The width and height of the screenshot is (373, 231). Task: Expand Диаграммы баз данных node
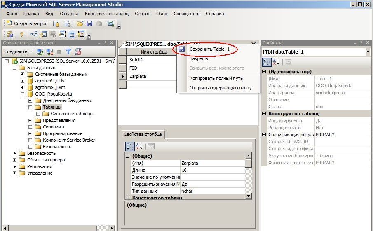pyautogui.click(x=30, y=101)
